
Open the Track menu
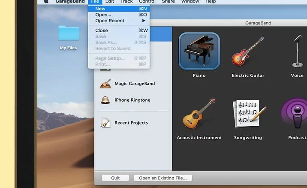point(126,2)
